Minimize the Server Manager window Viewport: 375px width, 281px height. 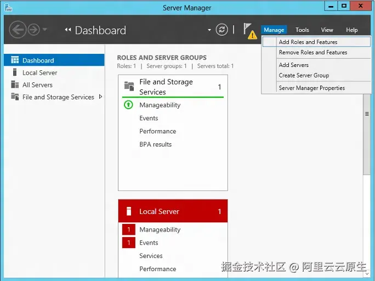coord(331,6)
